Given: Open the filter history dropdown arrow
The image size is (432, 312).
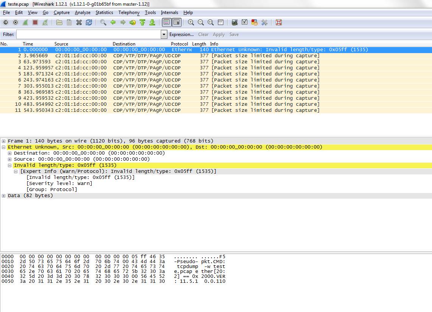Looking at the screenshot, I should [x=164, y=34].
